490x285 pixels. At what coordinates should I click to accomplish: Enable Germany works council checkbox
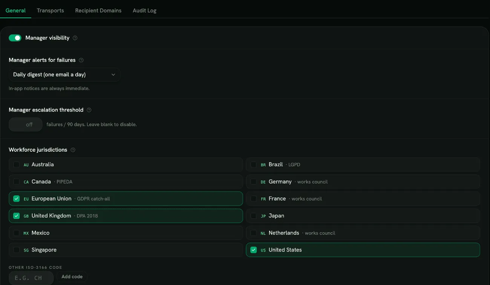click(x=254, y=182)
